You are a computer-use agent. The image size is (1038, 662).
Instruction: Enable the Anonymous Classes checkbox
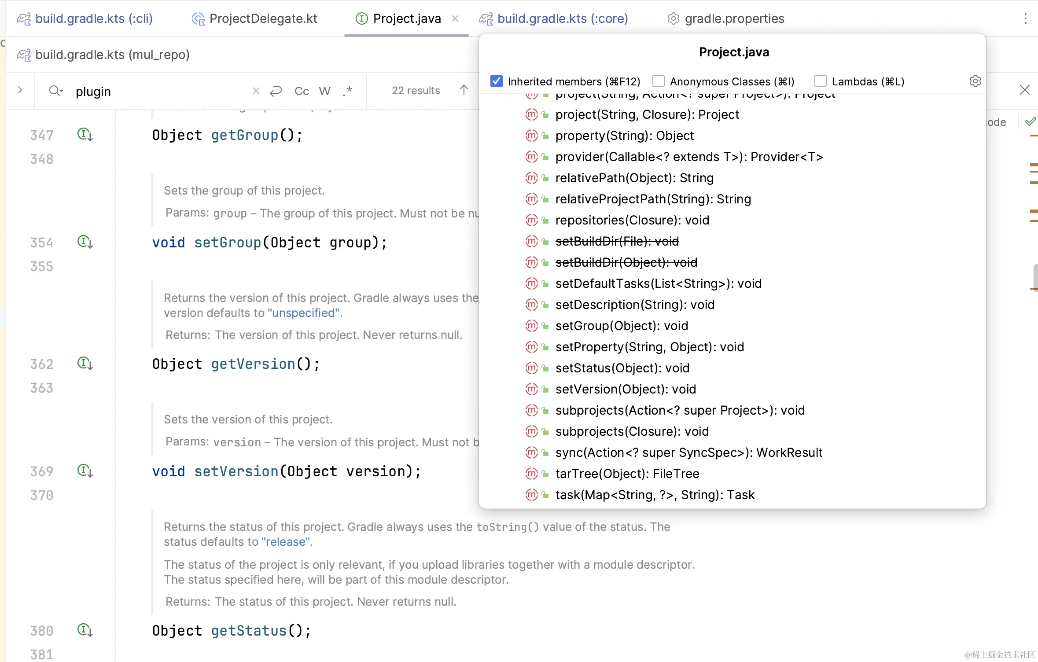(659, 81)
